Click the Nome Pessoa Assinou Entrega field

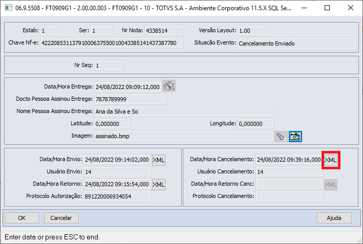pyautogui.click(x=184, y=112)
